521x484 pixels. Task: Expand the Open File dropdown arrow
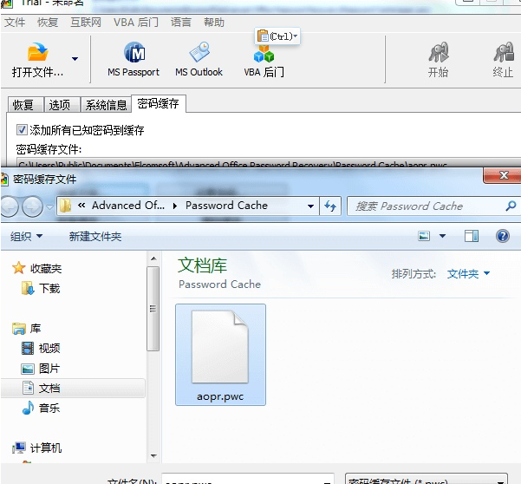point(75,59)
